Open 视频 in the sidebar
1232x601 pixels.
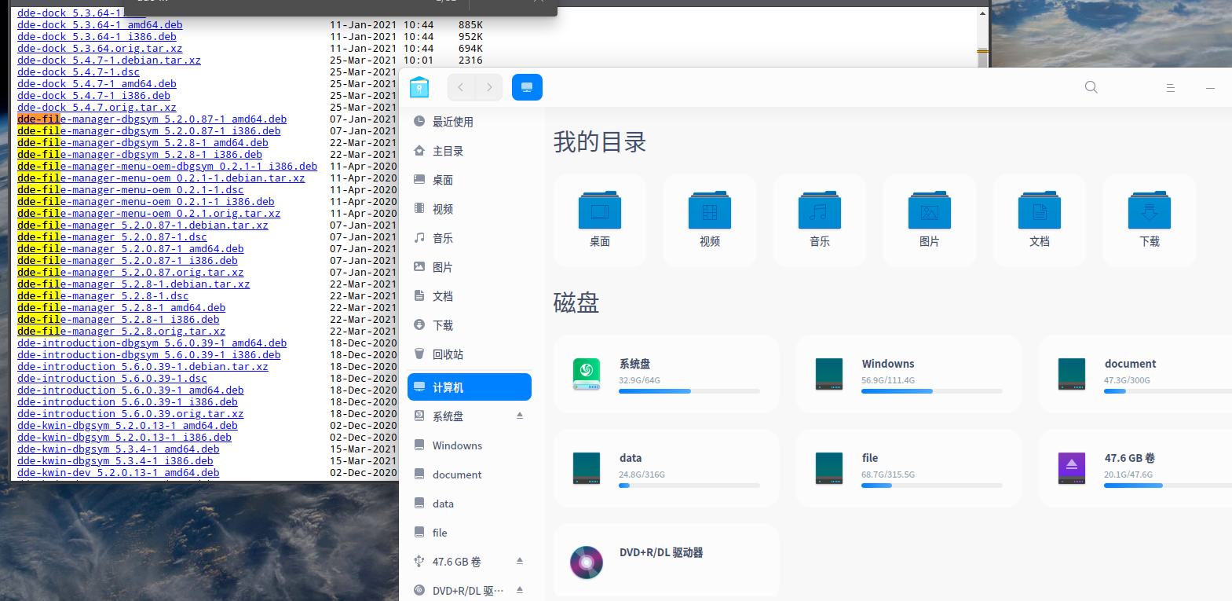470,209
